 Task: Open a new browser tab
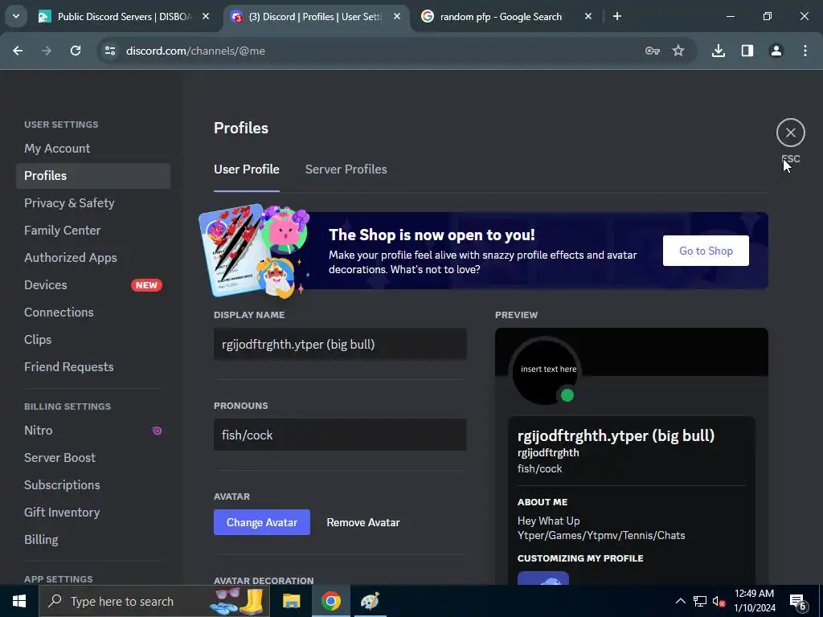point(617,17)
